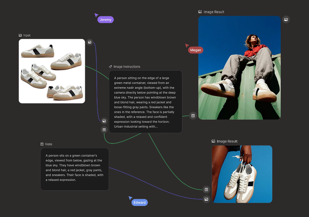
Task: Click the 'Image Instructions' node title
Action: coord(127,67)
